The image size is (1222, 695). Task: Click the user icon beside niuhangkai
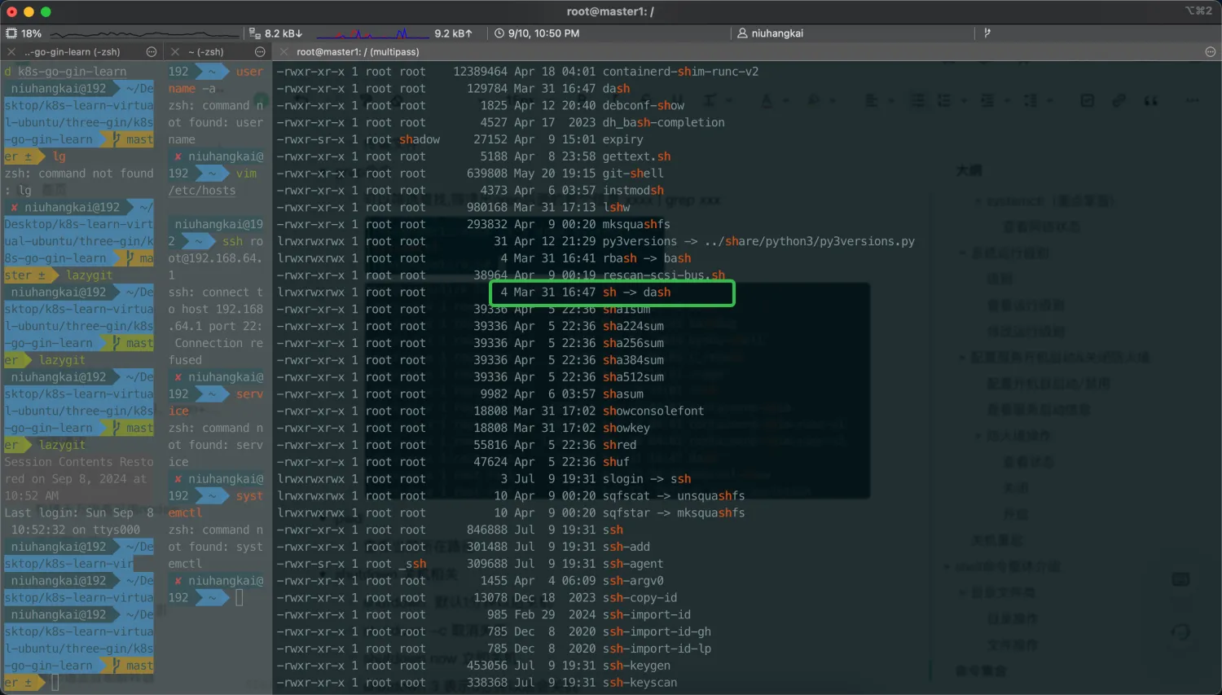pos(742,33)
